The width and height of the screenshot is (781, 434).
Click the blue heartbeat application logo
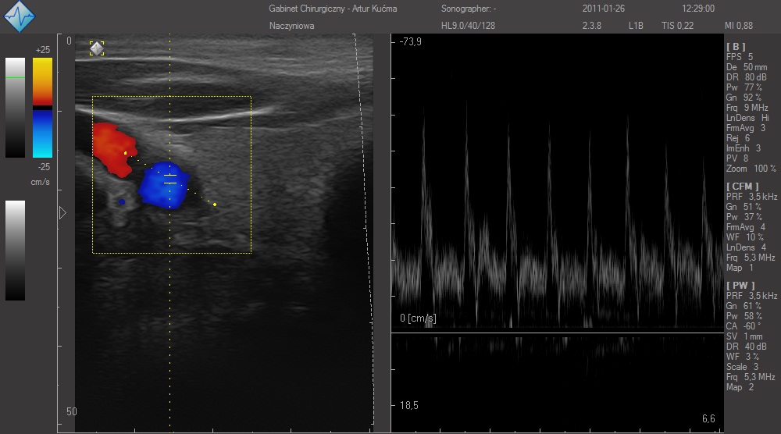[20, 16]
